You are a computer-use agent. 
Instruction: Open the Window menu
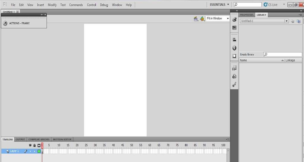(117, 5)
